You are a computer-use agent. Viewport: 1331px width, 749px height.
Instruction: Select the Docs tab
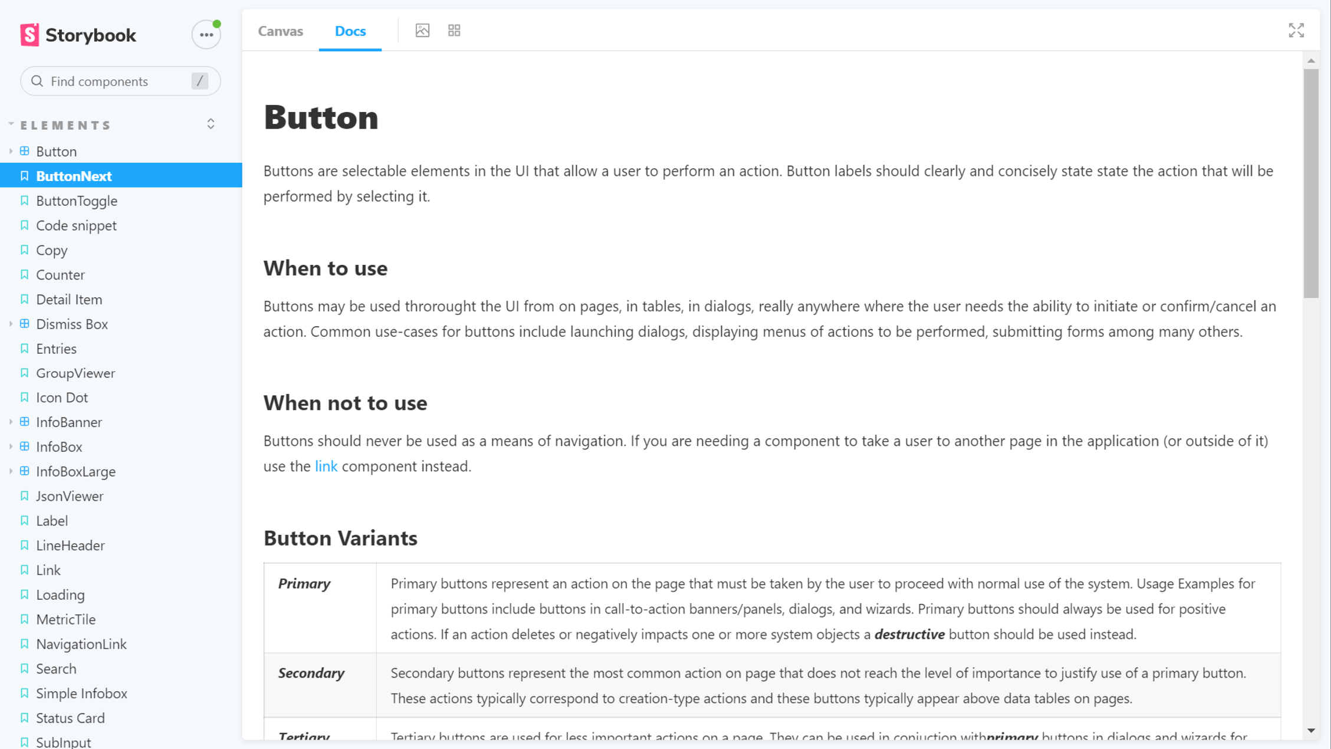[x=350, y=31]
